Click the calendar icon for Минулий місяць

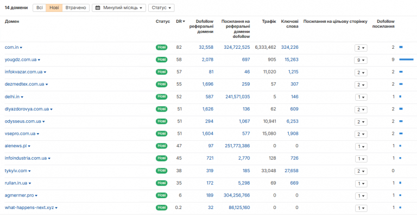98,8
